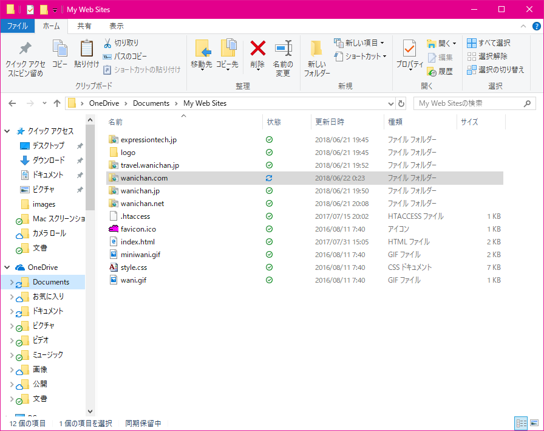Sort by the サイズ column header

tap(469, 122)
